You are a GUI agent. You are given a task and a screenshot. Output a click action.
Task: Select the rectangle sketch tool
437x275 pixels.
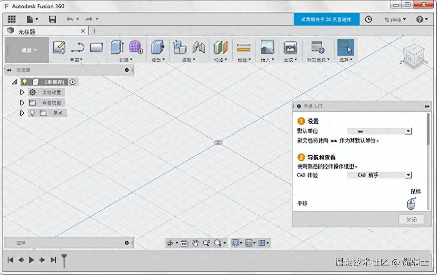point(97,47)
